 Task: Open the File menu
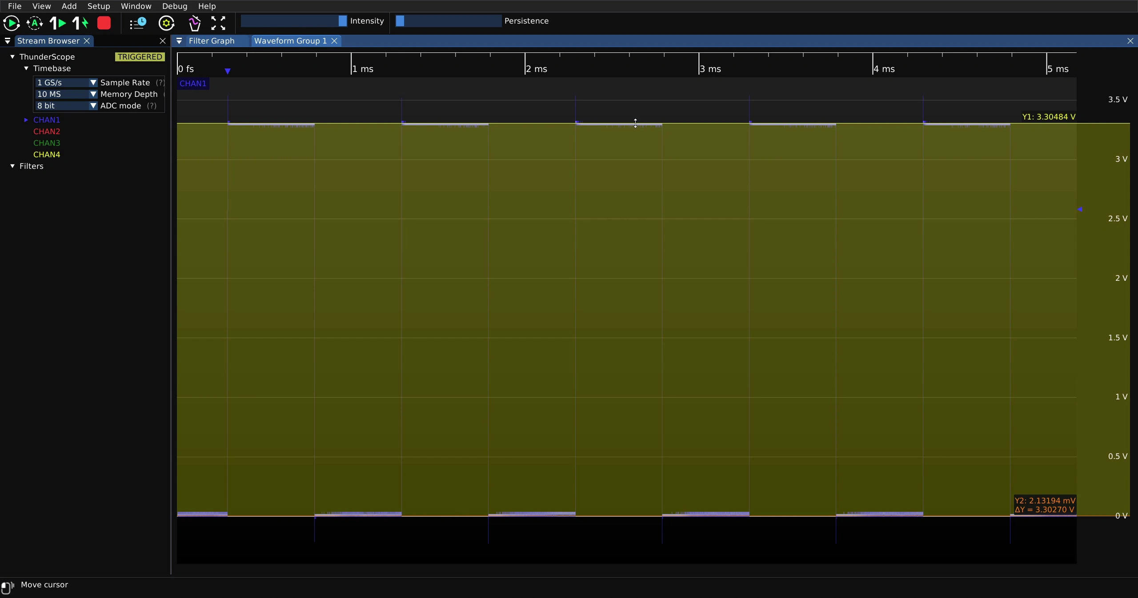pyautogui.click(x=15, y=6)
